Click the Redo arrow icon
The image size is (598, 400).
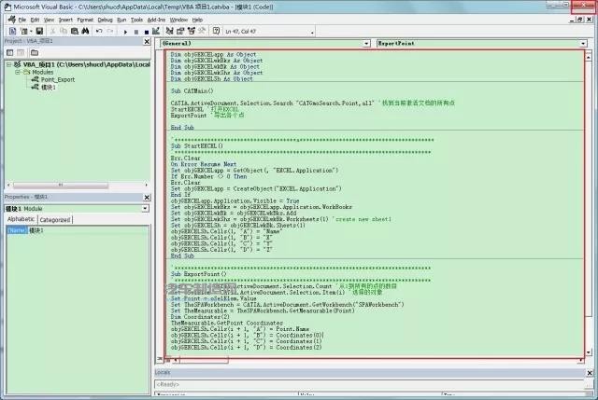tap(110, 31)
